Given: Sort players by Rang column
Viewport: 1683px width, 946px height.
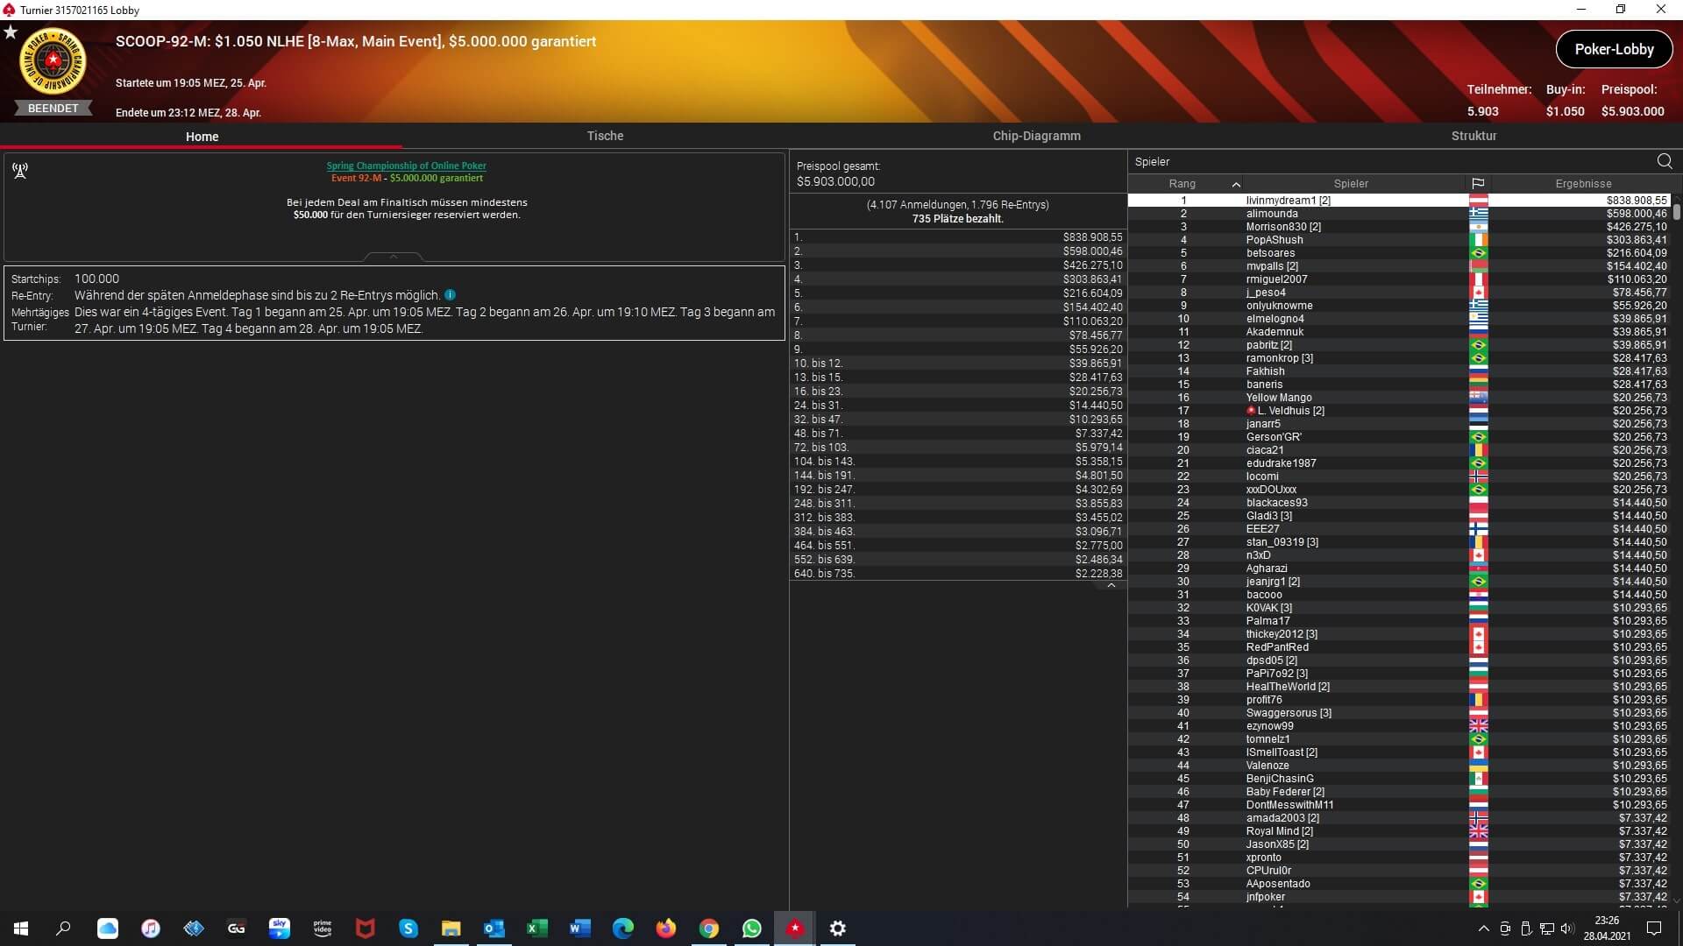Looking at the screenshot, I should pyautogui.click(x=1185, y=184).
